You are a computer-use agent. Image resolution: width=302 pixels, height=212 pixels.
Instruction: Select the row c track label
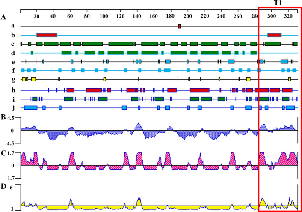pos(14,44)
